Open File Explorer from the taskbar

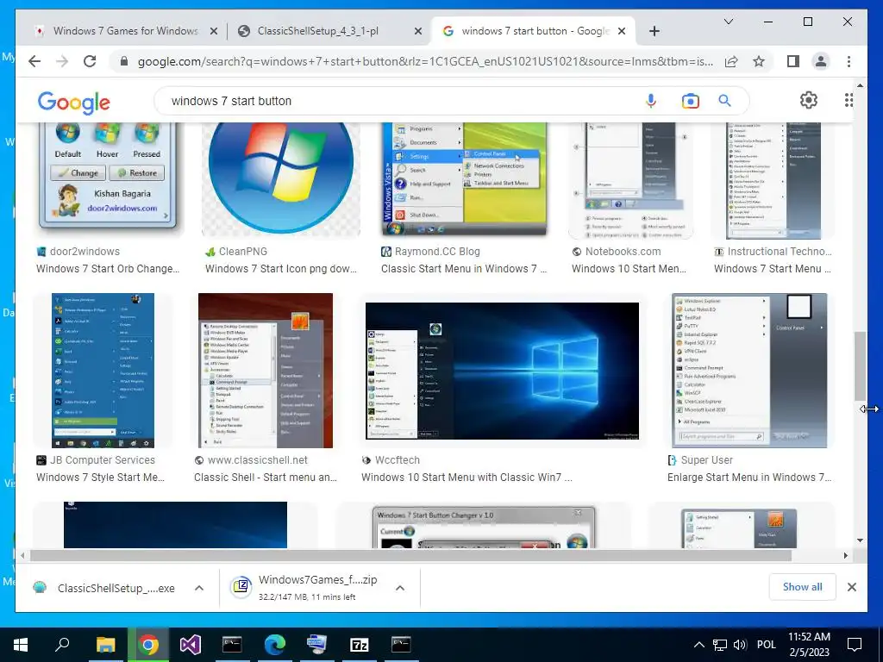[x=105, y=645]
